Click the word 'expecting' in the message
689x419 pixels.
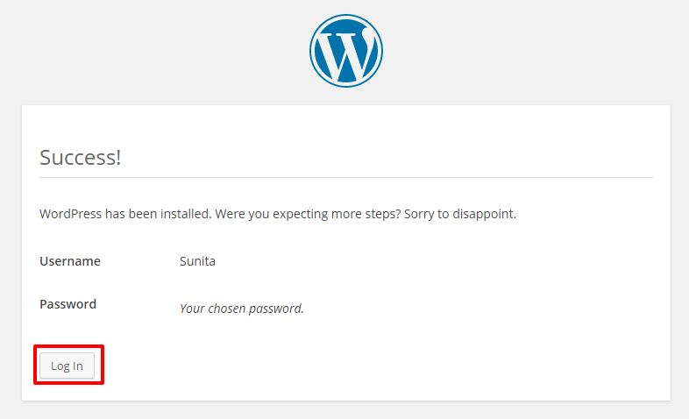tap(295, 214)
